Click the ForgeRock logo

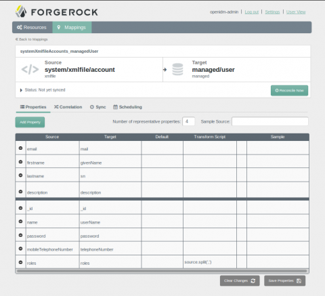[56, 12]
